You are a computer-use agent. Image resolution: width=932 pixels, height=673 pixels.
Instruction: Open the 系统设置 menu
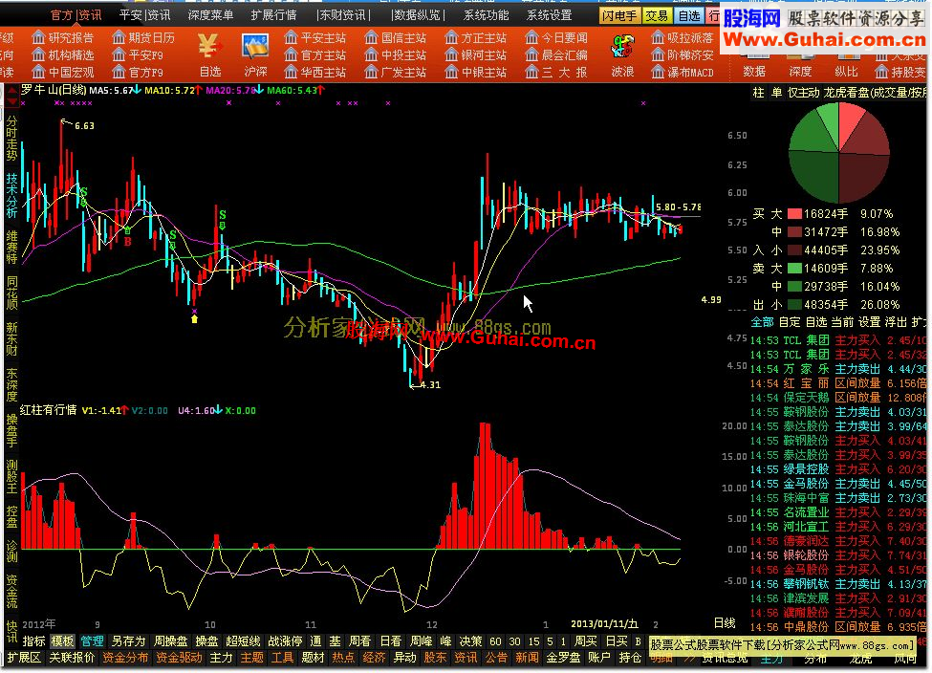point(550,15)
